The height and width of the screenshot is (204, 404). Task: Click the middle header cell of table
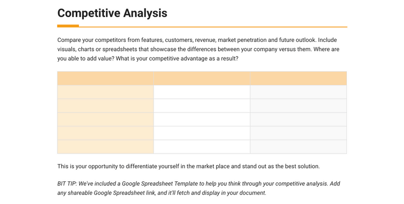click(201, 78)
